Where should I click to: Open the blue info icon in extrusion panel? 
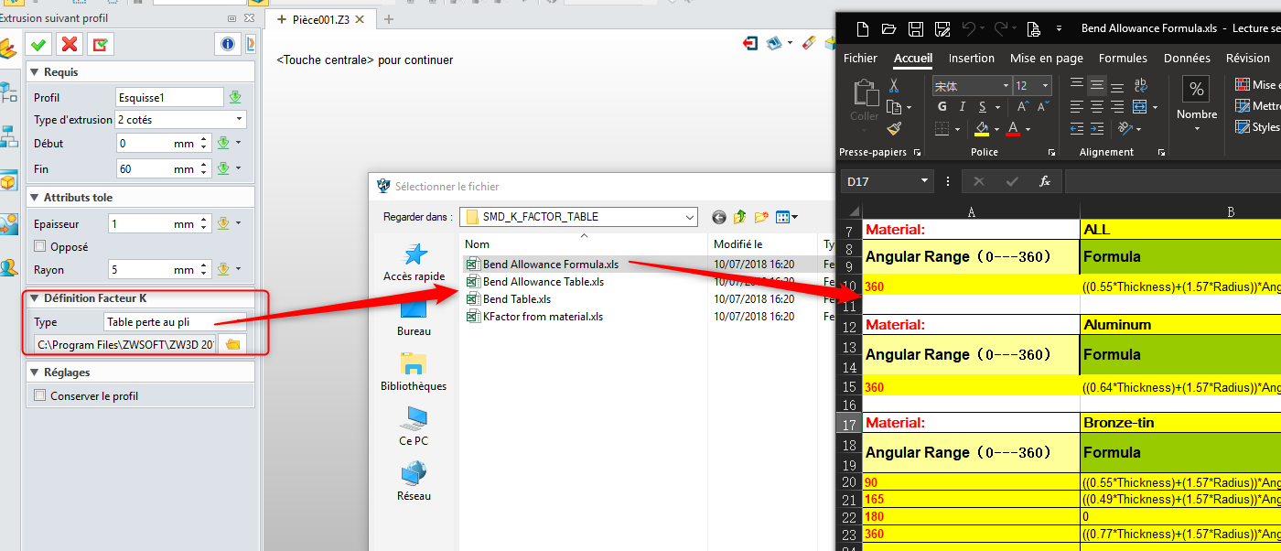[227, 44]
